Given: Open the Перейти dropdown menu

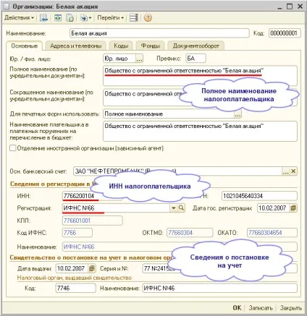Looking at the screenshot, I should (x=110, y=18).
